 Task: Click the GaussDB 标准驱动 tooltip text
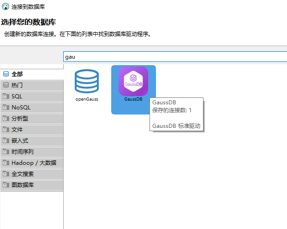point(176,126)
